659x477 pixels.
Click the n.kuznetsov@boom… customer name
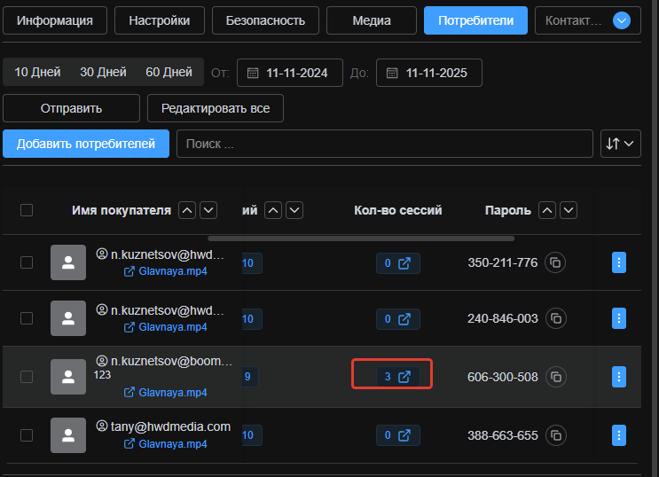[x=171, y=361]
